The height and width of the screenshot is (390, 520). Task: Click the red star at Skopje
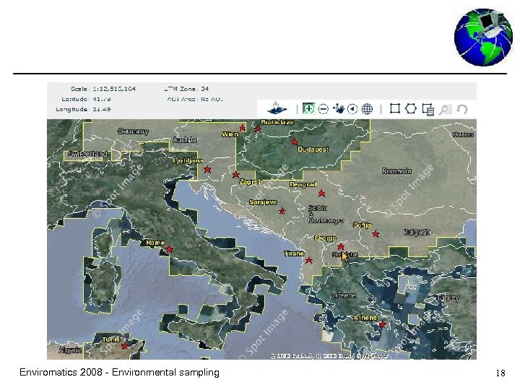341,247
